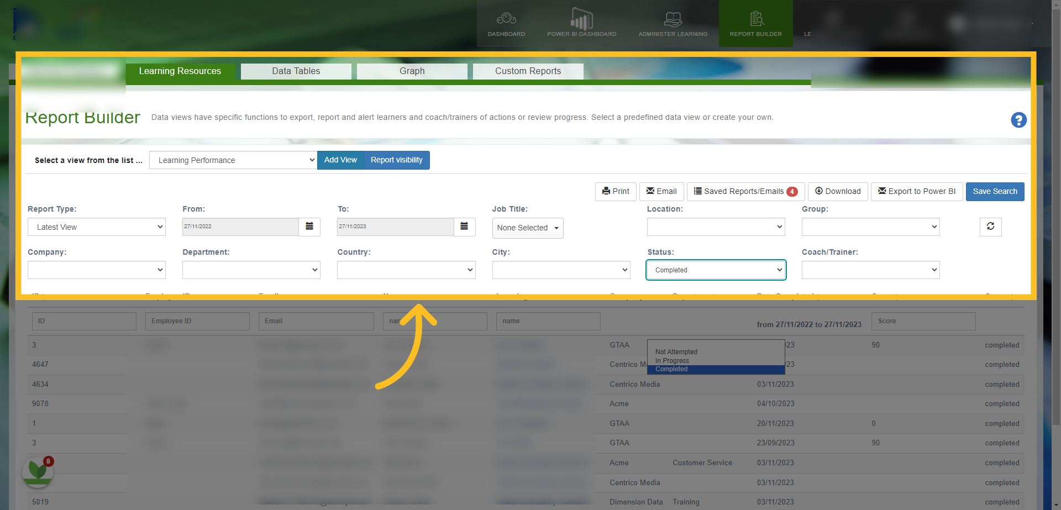Viewport: 1061px width, 510px height.
Task: Expand the Company dropdown
Action: click(x=97, y=270)
